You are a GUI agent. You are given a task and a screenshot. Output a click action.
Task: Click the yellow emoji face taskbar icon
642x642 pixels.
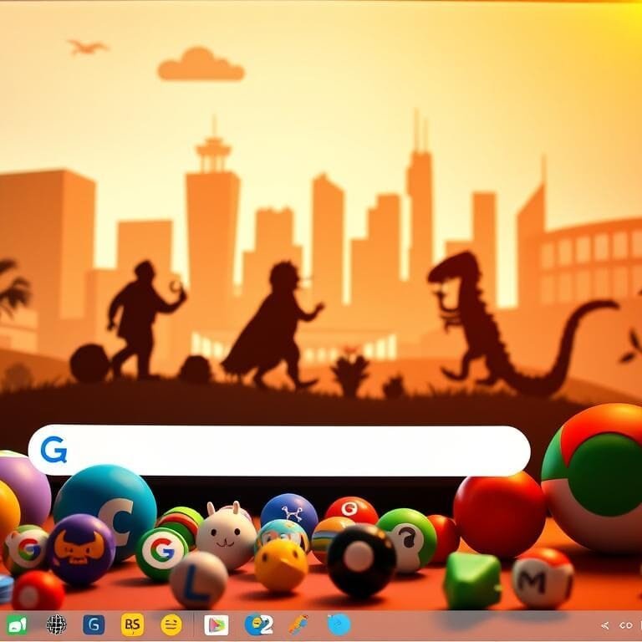(171, 625)
